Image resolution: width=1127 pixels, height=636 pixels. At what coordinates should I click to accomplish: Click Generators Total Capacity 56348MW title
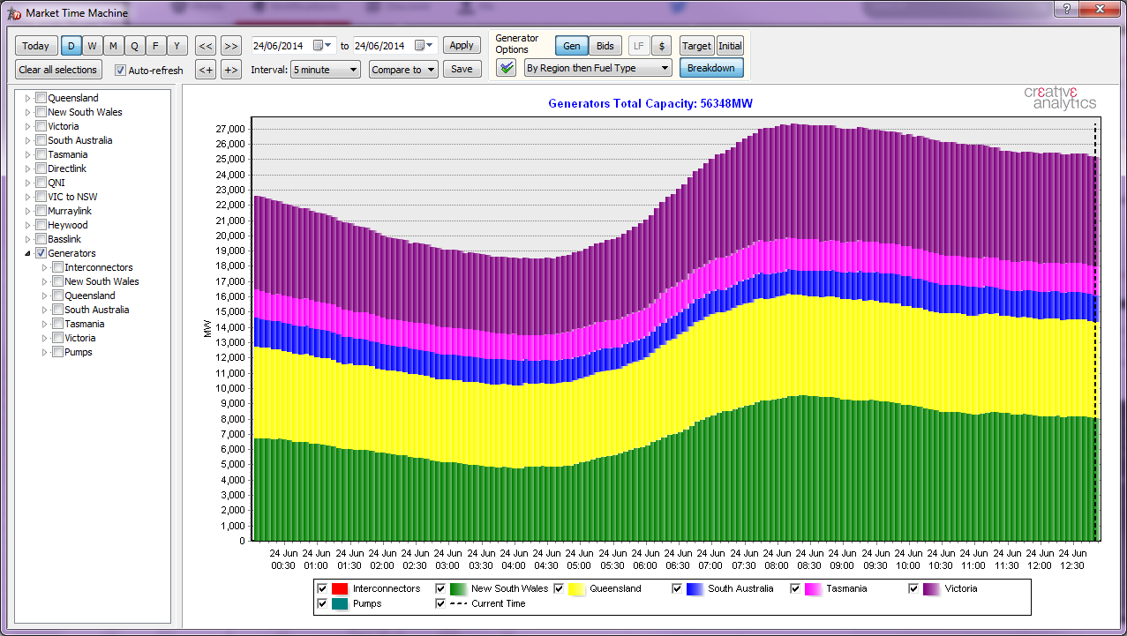(x=650, y=103)
